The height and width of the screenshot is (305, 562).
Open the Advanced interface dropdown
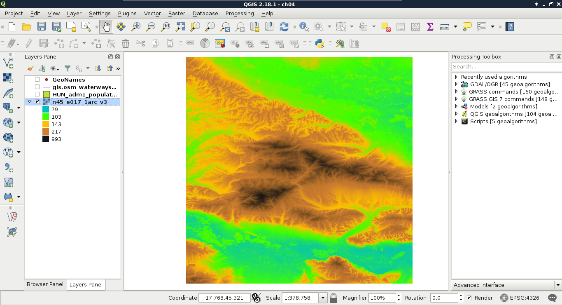(557, 285)
